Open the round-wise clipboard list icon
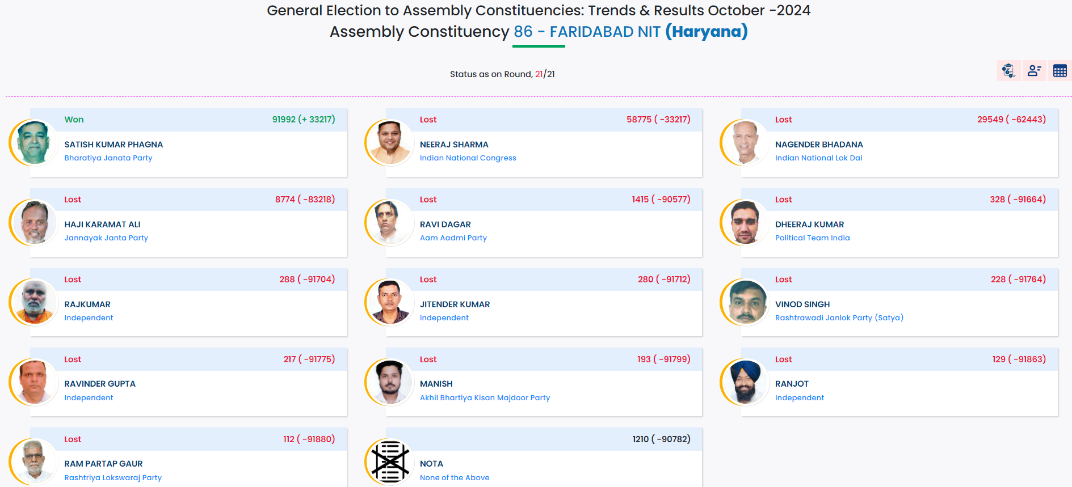The image size is (1072, 487). pyautogui.click(x=1008, y=71)
